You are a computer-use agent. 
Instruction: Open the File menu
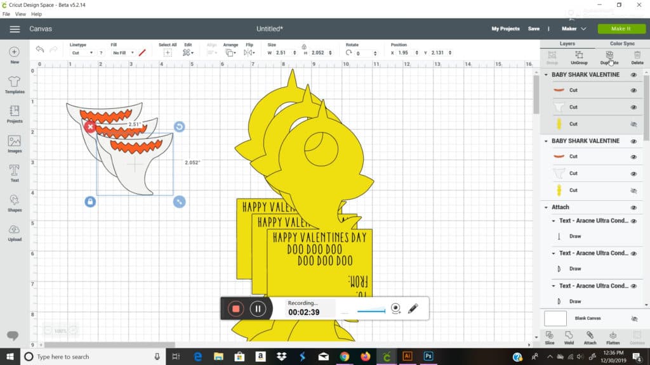click(6, 14)
